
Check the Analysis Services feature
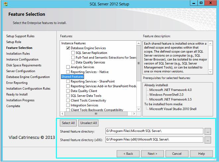(68, 67)
